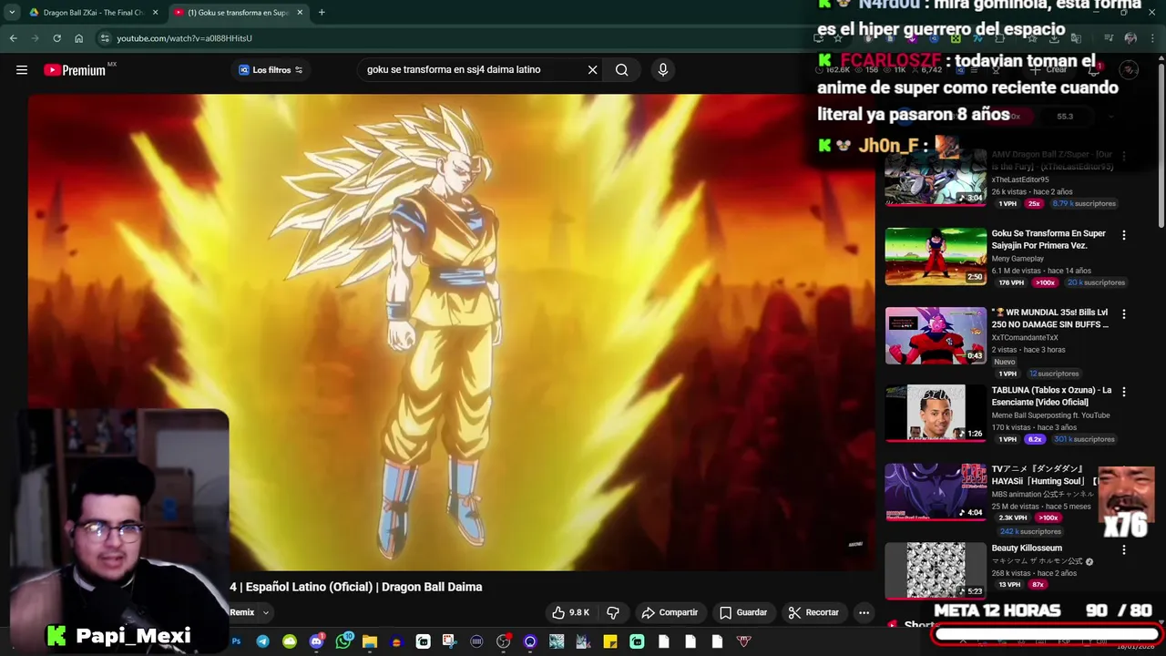1166x656 pixels.
Task: Open the 0:43 Bills Lvl 250 thumbnail
Action: [936, 335]
